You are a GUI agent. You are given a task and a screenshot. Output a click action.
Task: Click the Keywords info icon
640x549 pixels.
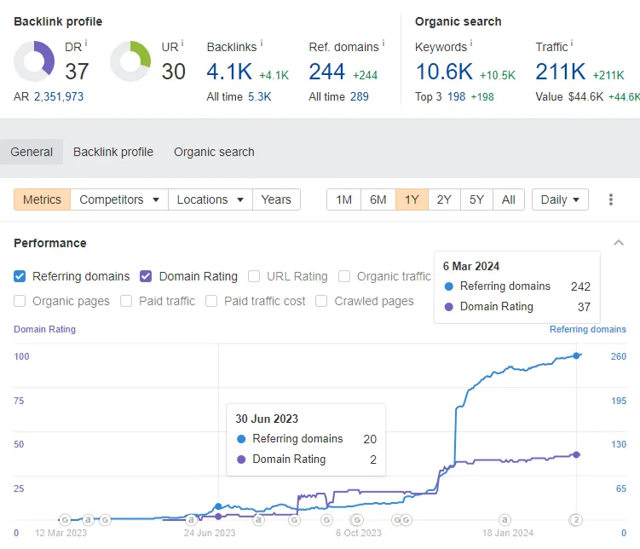[x=471, y=43]
